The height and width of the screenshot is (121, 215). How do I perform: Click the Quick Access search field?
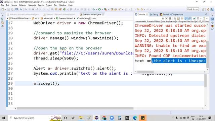tap(192, 9)
